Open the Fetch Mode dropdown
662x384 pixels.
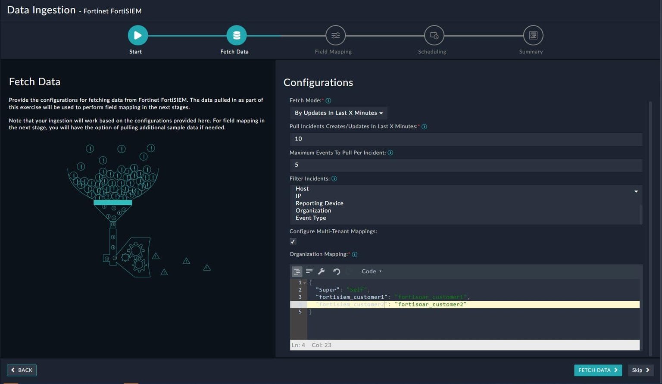(338, 112)
